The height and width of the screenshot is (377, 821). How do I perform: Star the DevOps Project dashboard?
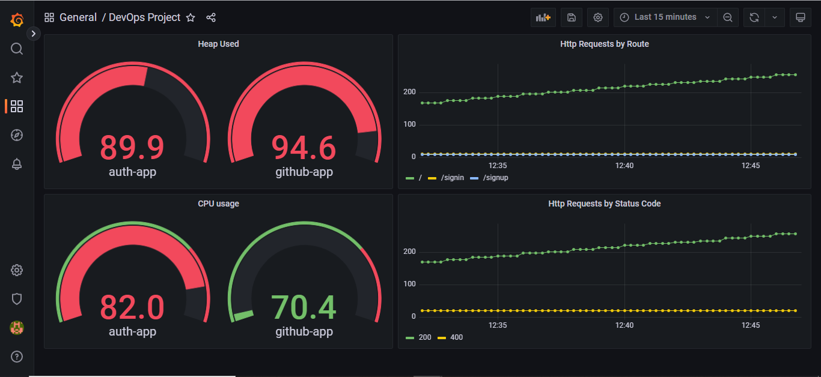pyautogui.click(x=191, y=17)
